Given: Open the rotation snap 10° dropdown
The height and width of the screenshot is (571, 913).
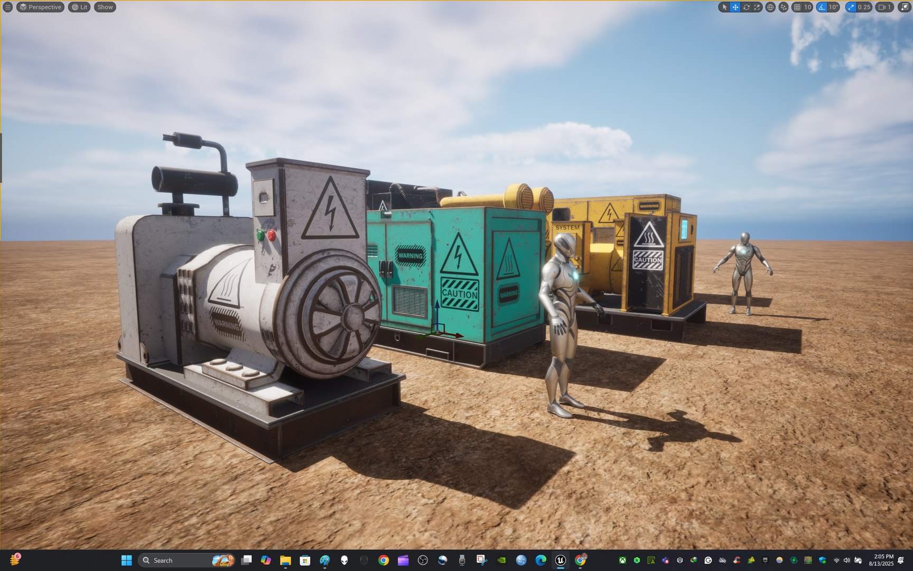Looking at the screenshot, I should tap(833, 7).
